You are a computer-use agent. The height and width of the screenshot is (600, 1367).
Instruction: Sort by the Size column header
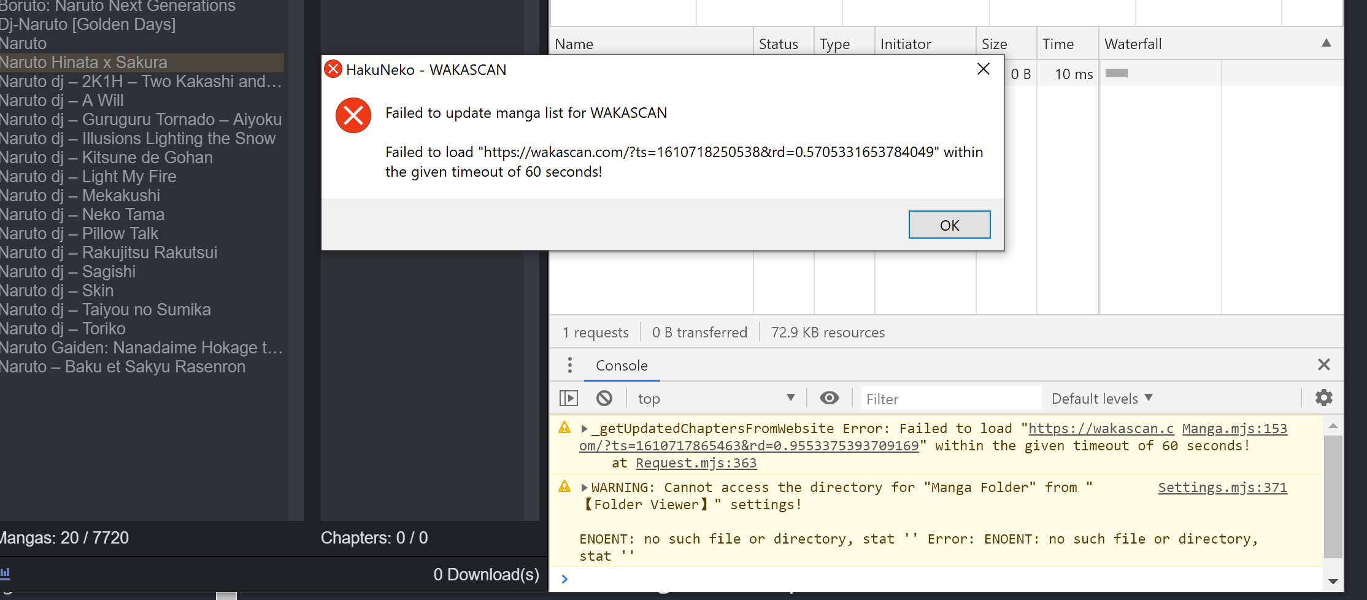coord(1006,44)
